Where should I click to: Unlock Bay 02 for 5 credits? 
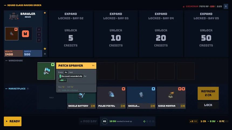(71, 34)
